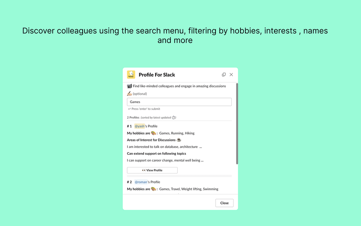Click the stopwatch emoji after latest updated
The width and height of the screenshot is (361, 226).
point(174,118)
